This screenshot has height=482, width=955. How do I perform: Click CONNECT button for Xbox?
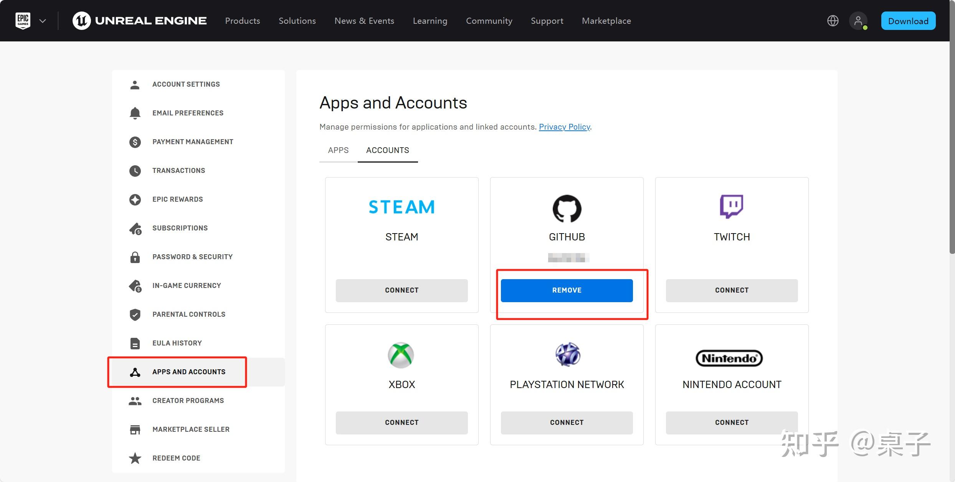(x=401, y=422)
